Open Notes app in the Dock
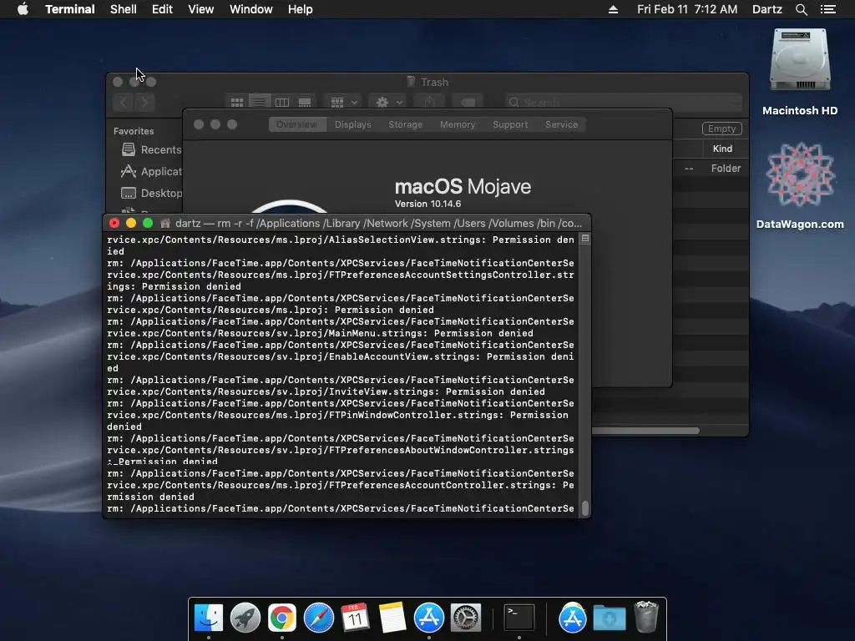 point(392,618)
